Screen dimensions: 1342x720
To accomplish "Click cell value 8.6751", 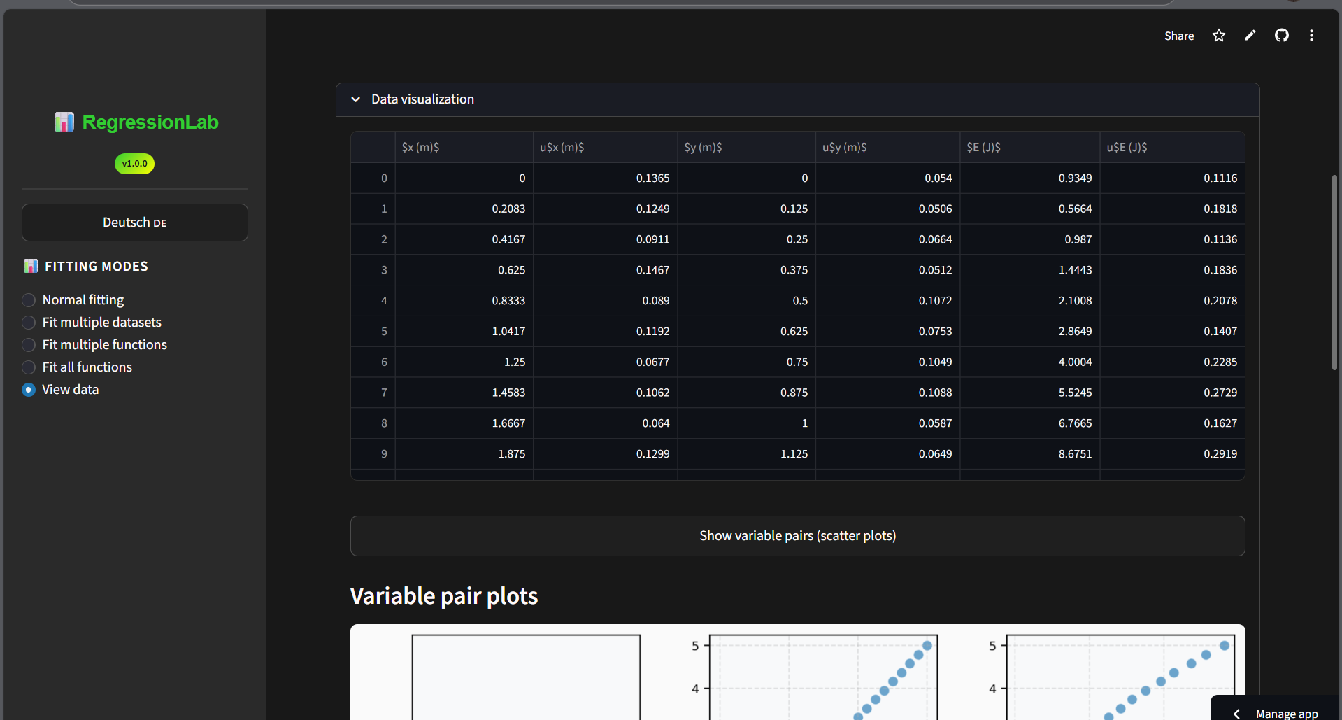I will 1030,454.
